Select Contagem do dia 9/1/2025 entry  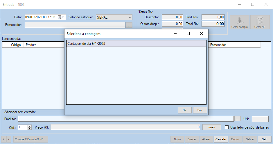(x=136, y=44)
